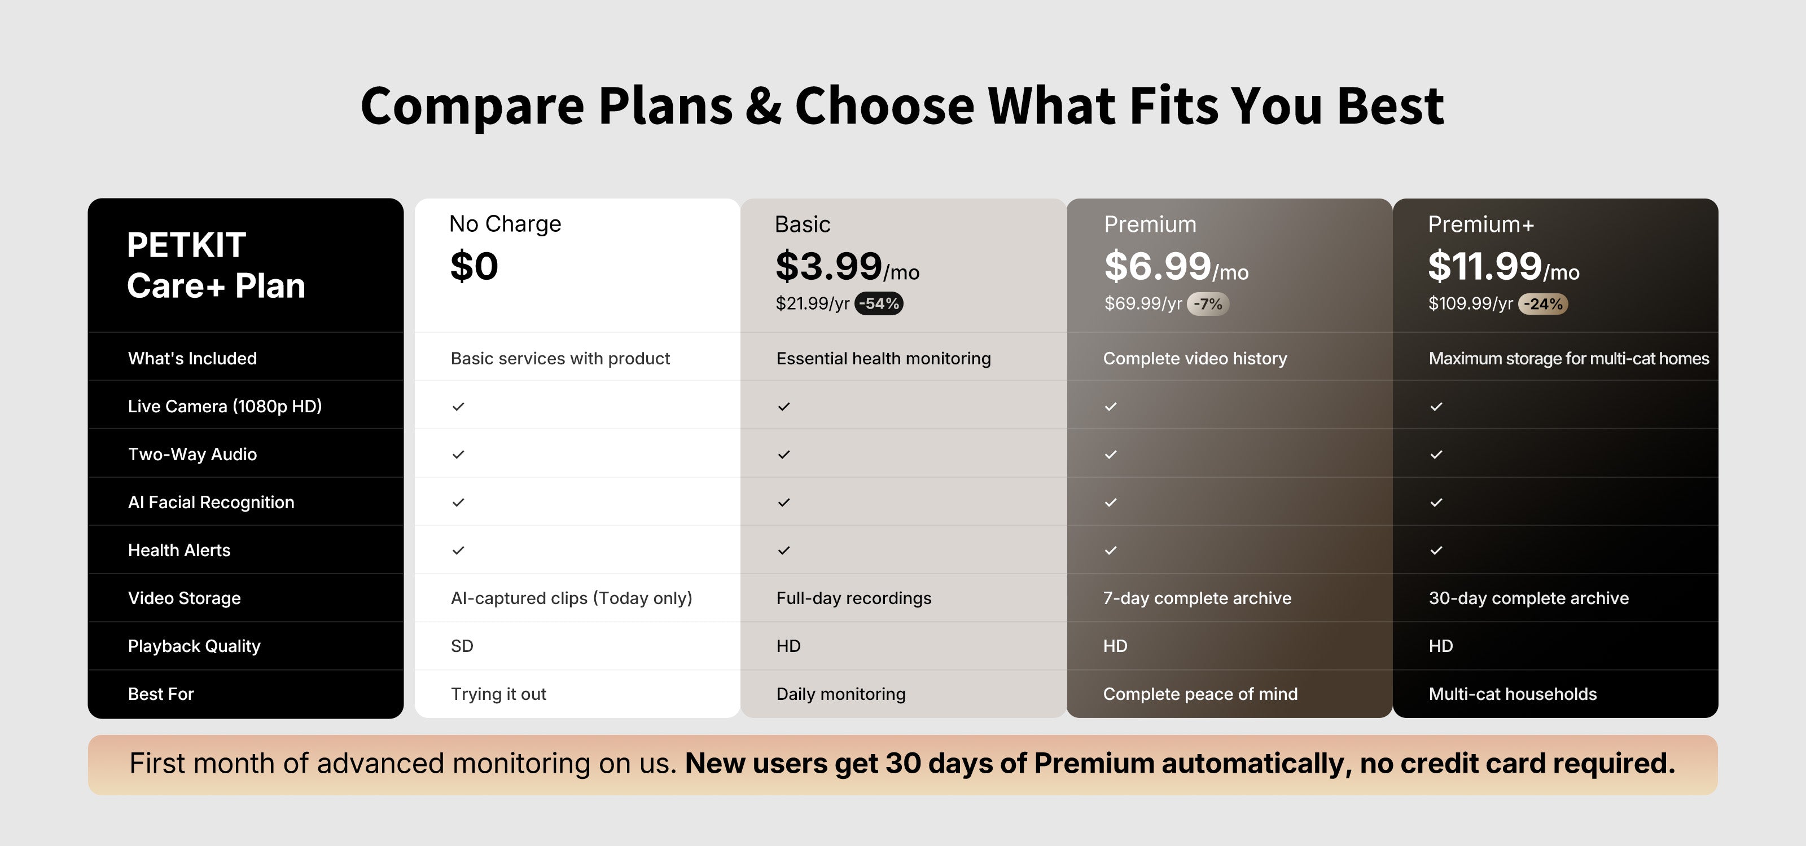Choose the Premium+ $11.99/mo price
Image resolution: width=1806 pixels, height=846 pixels.
point(1503,267)
